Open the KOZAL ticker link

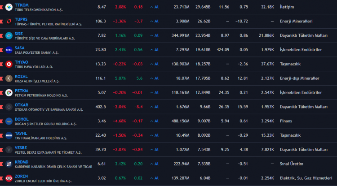tap(21, 77)
